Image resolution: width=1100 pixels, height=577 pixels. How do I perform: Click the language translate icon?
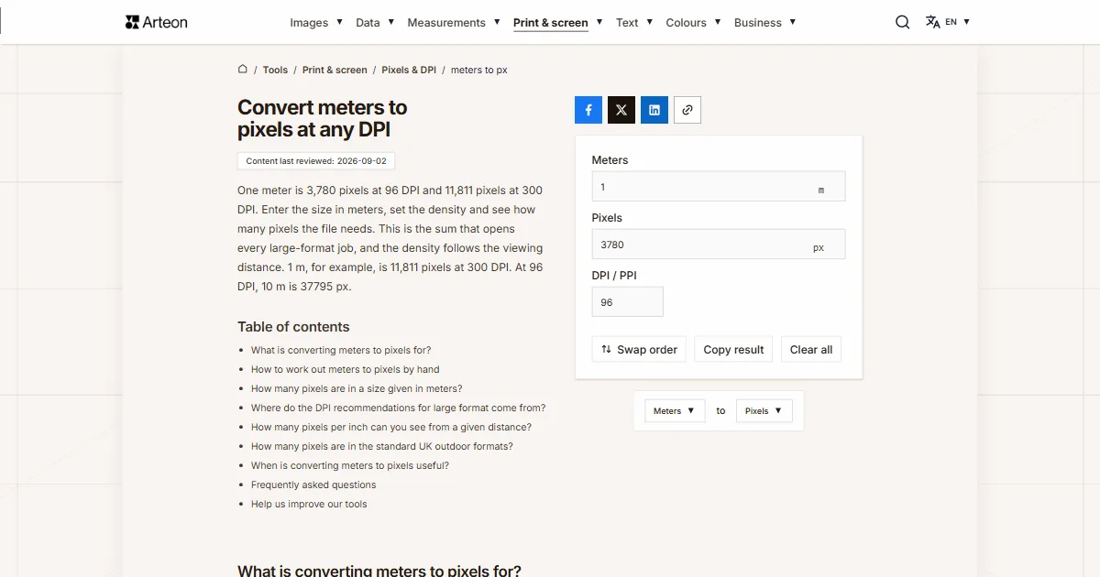click(933, 22)
